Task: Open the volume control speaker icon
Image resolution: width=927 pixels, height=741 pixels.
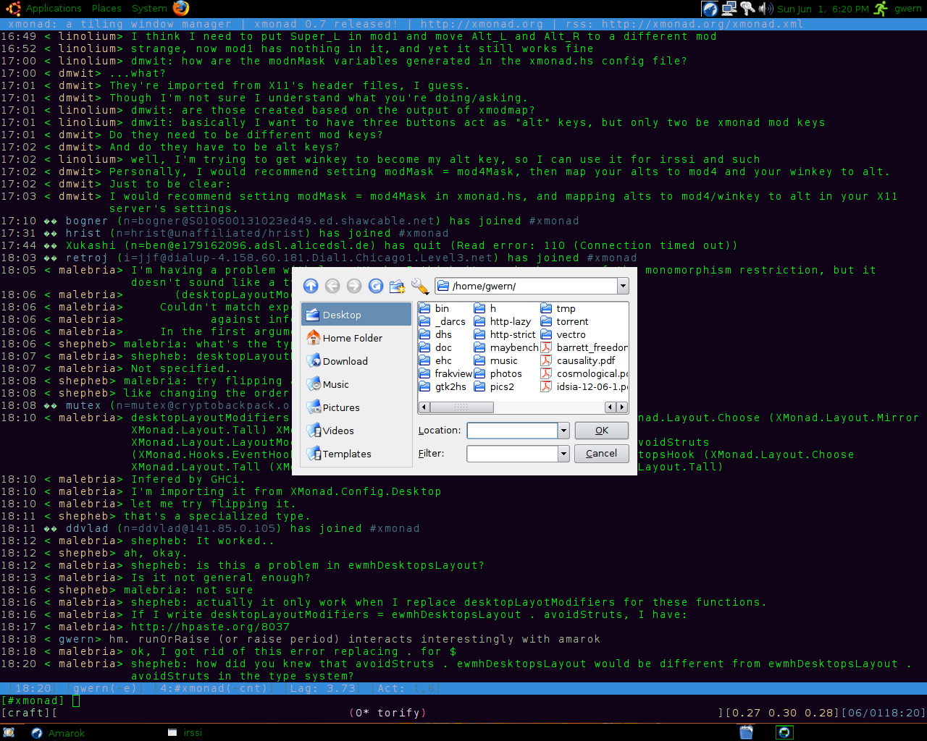Action: (765, 9)
